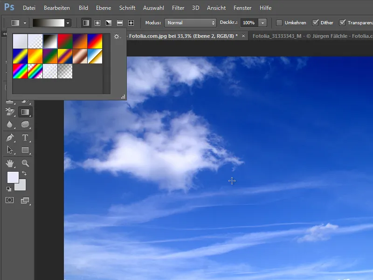Open the Filter menu

178,8
